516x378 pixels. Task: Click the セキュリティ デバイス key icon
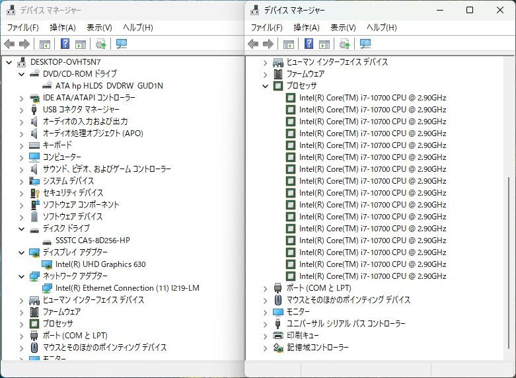tap(34, 192)
